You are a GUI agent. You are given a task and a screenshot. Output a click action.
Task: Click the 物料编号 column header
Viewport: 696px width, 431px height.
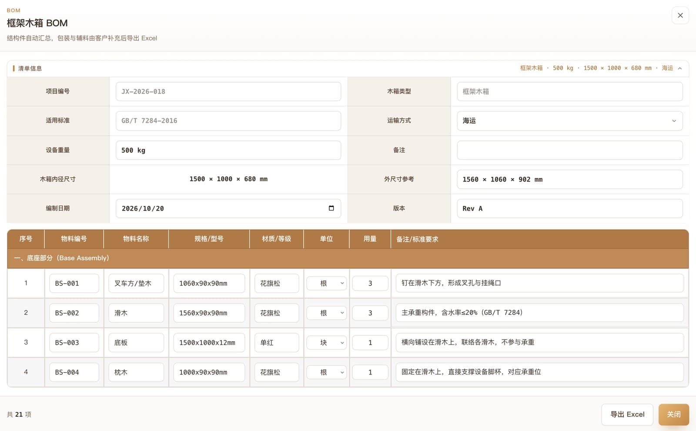(74, 239)
